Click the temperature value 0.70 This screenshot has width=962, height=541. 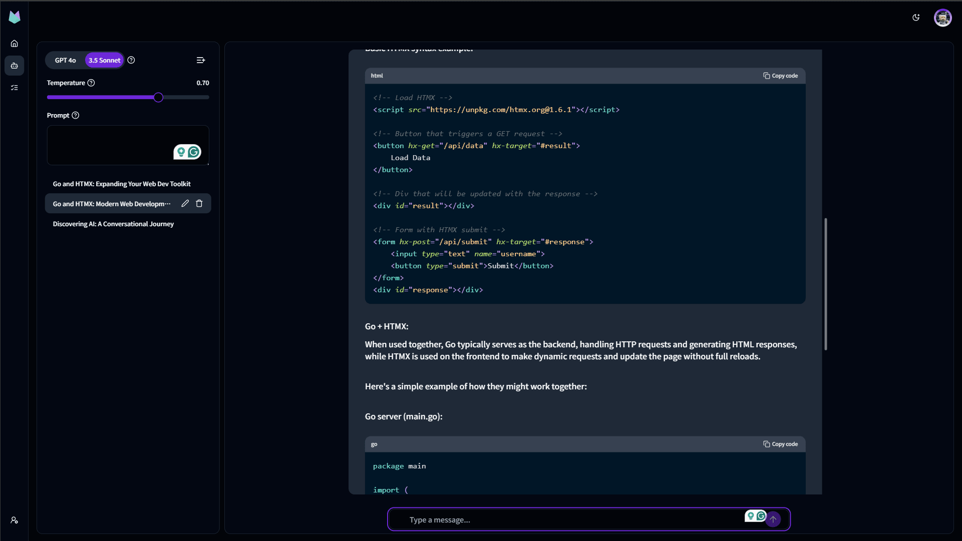pos(203,83)
